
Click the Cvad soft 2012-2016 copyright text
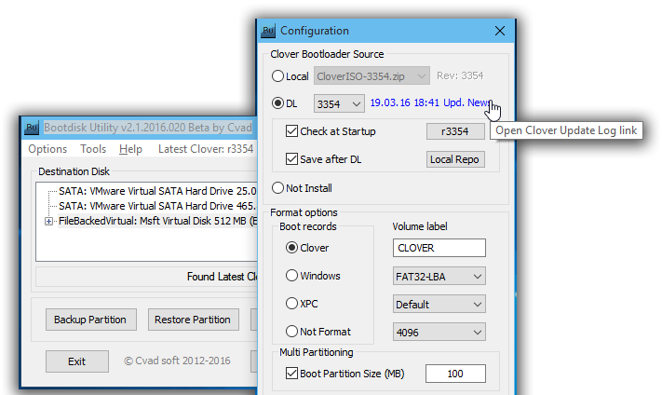click(177, 361)
